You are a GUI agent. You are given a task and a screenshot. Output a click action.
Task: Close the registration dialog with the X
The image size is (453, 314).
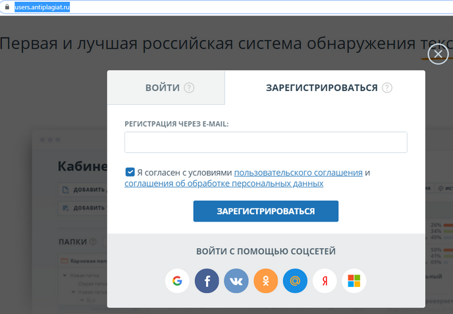[438, 54]
